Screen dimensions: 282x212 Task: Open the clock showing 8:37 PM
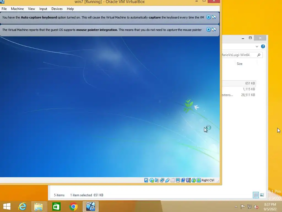(270, 206)
